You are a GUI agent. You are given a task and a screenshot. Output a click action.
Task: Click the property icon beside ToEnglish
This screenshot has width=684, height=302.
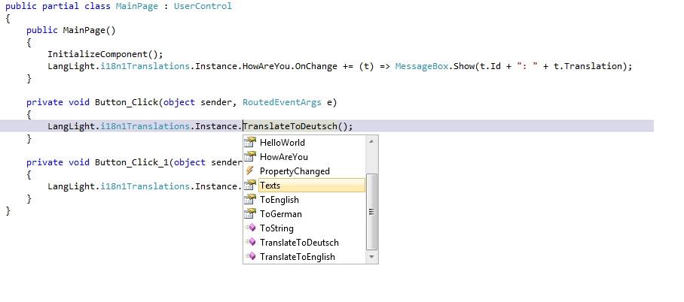[x=251, y=200]
